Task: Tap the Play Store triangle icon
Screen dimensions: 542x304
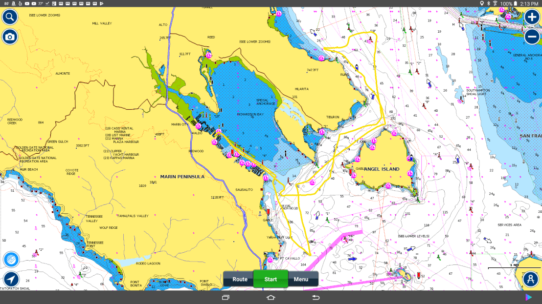Action: 528,297
